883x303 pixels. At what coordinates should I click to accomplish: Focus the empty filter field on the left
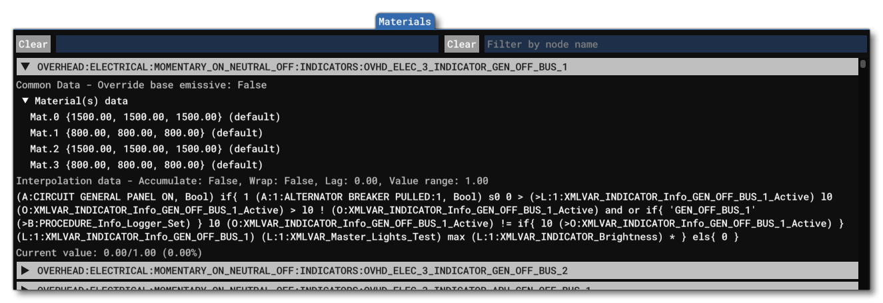pyautogui.click(x=246, y=44)
